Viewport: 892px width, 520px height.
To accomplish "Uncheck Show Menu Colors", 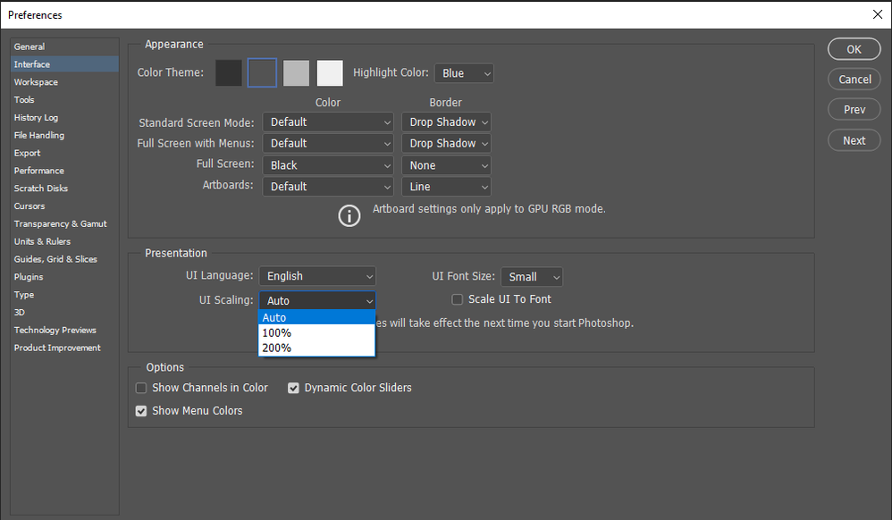I will pos(140,411).
